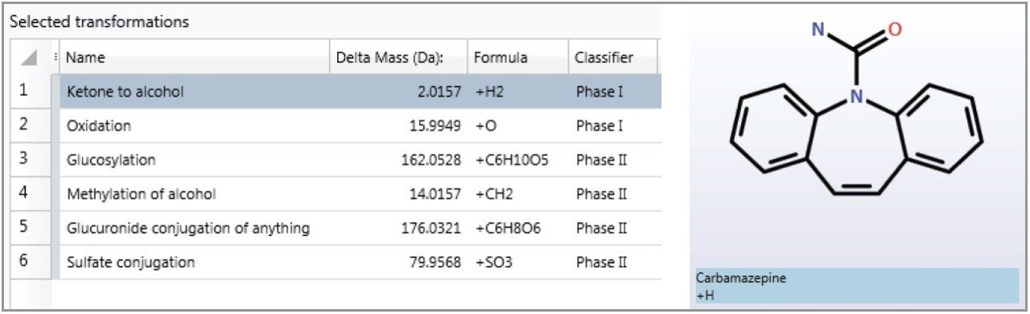
Task: Click the column grip beside Name header
Action: pyautogui.click(x=56, y=57)
